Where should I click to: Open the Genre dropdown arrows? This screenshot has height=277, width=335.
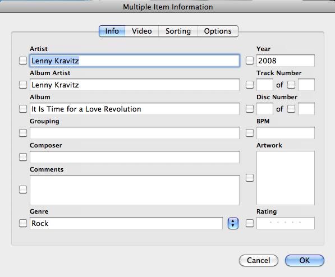233,223
